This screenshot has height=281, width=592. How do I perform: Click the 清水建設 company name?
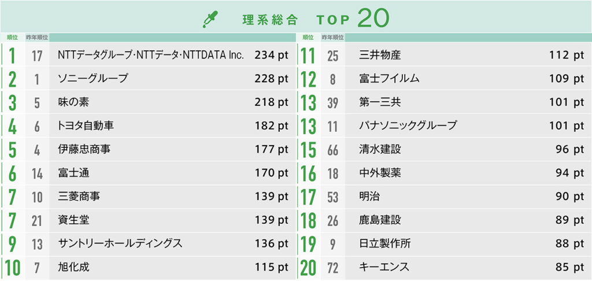(380, 149)
